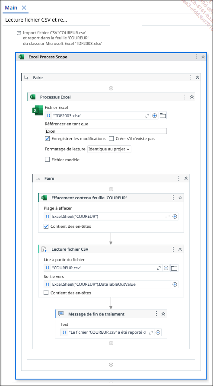Expand the COUREUR.csv expression editor
Image resolution: width=213 pixels, height=386 pixels.
[159, 268]
